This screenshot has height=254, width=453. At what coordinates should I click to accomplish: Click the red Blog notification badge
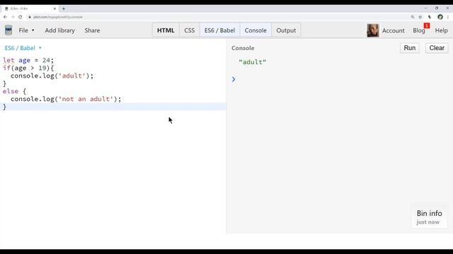(427, 25)
